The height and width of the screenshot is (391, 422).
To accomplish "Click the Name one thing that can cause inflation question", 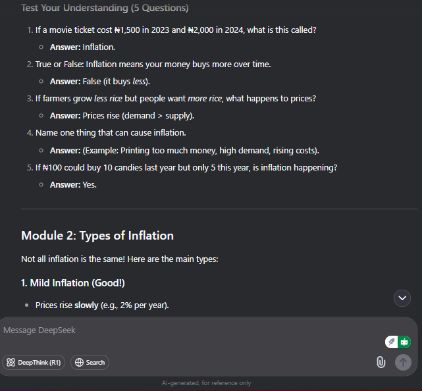I will tap(111, 133).
